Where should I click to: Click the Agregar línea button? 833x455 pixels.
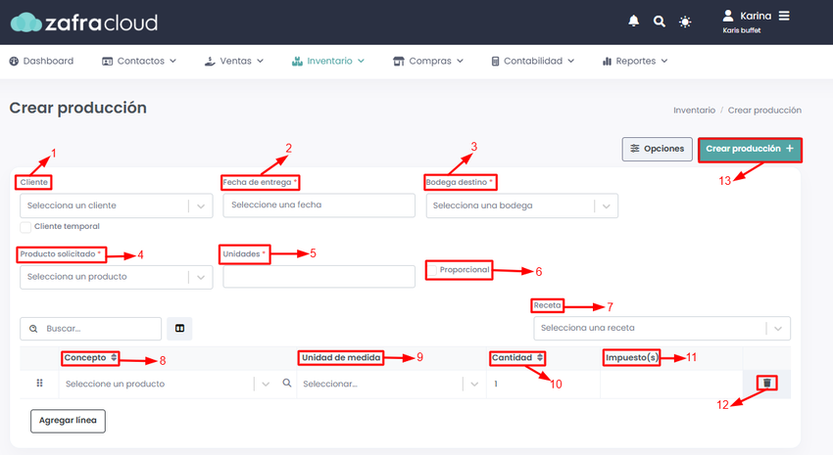(x=68, y=421)
